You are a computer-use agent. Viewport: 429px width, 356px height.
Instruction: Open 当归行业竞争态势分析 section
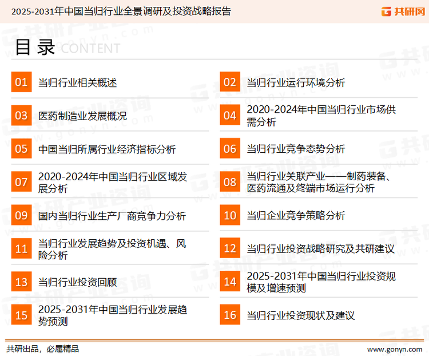(296, 149)
